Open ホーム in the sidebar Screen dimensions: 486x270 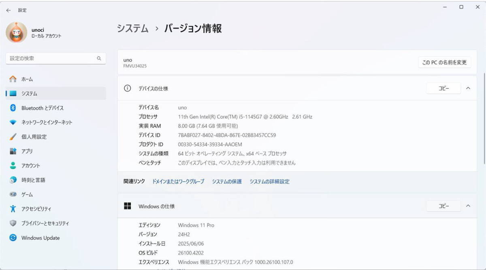(56, 79)
